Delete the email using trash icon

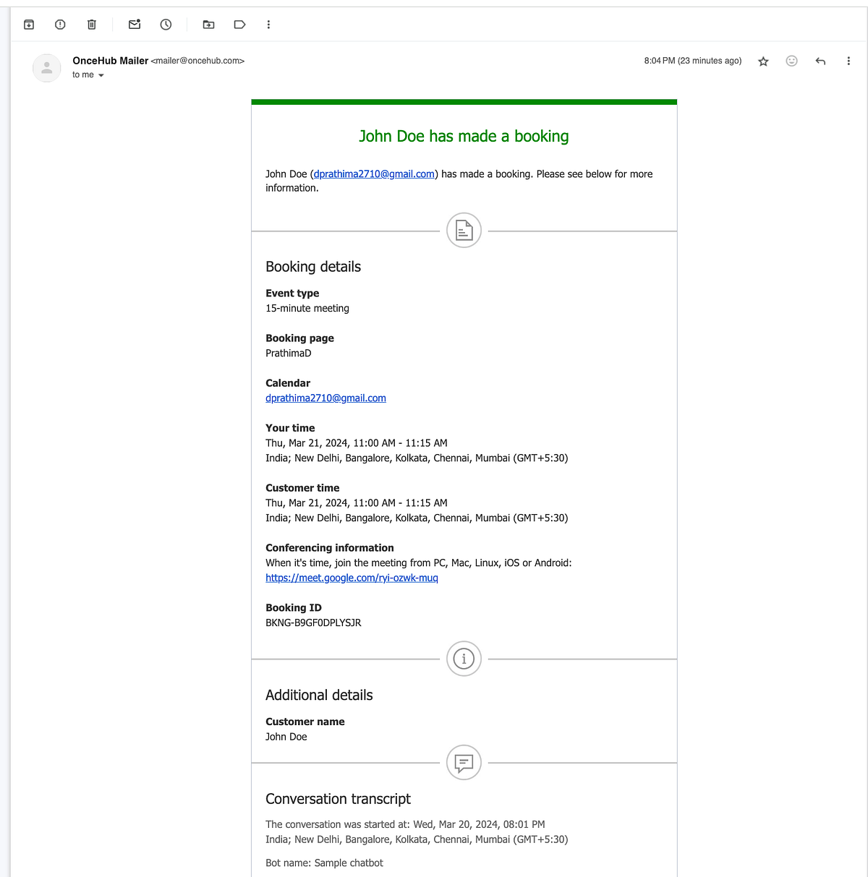pyautogui.click(x=92, y=25)
